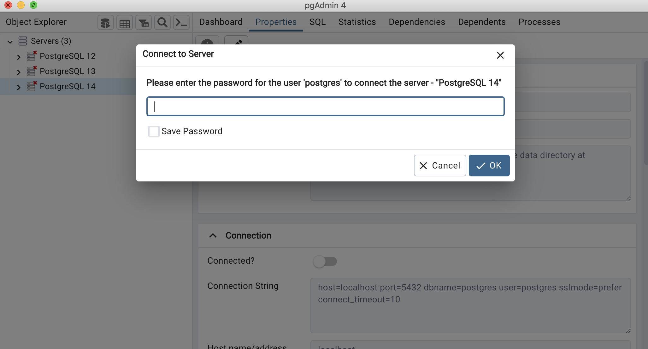648x349 pixels.
Task: Collapse the Servers (3) tree group
Action: [x=10, y=42]
